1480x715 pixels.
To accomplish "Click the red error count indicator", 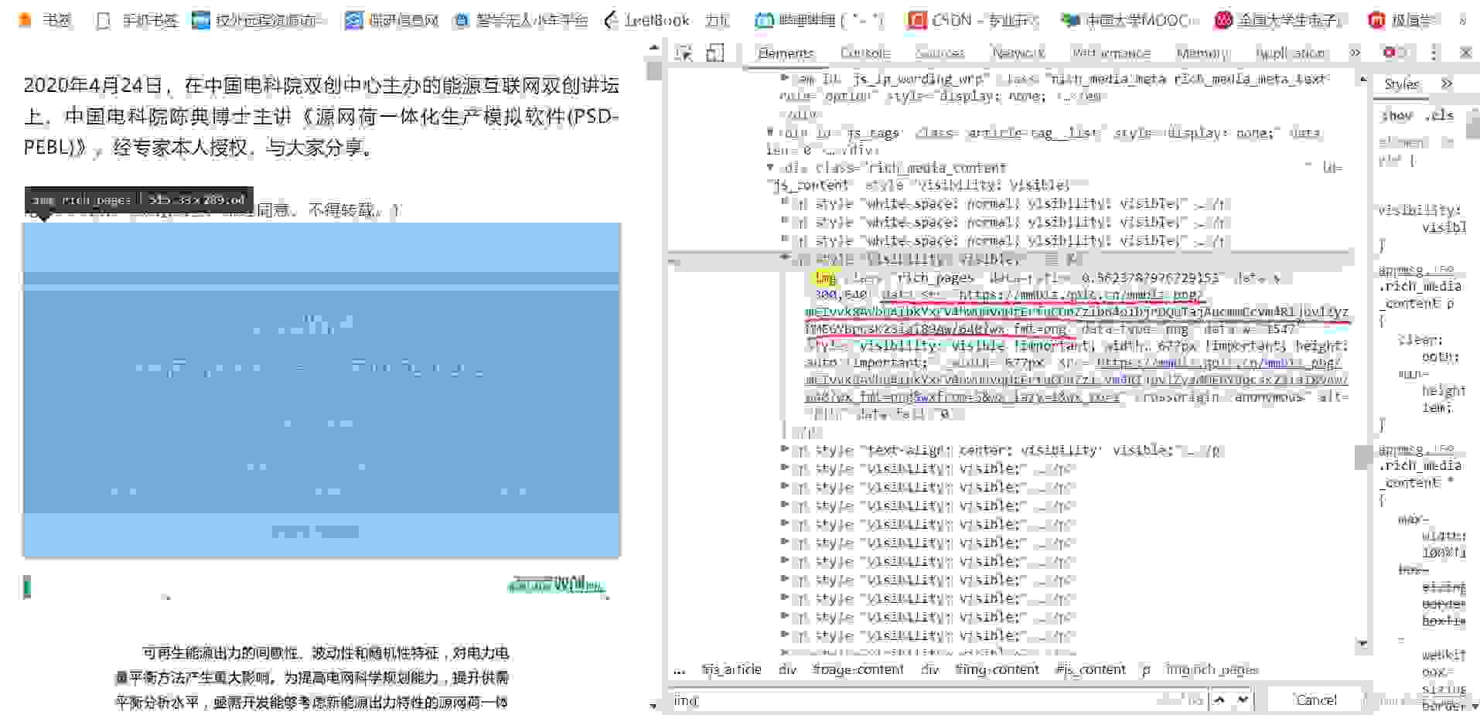I will tap(1396, 53).
